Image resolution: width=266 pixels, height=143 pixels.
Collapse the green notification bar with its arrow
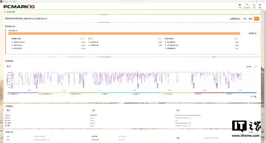(259, 12)
